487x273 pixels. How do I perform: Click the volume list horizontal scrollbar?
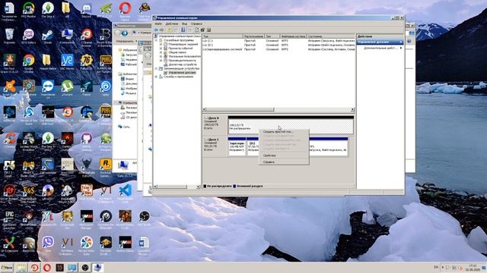click(279, 109)
